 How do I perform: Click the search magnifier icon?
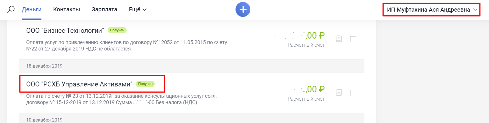pyautogui.click(x=11, y=10)
